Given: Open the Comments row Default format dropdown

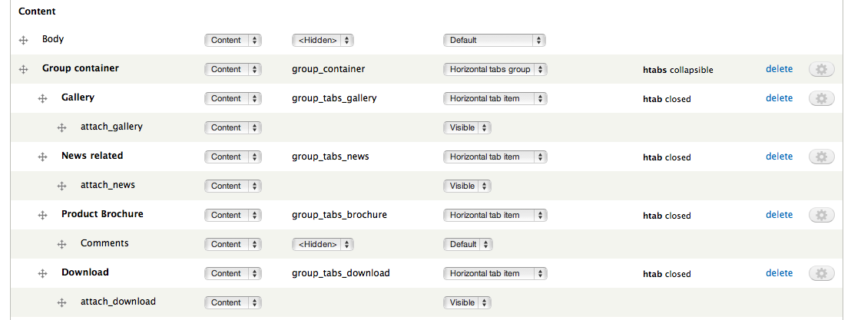Looking at the screenshot, I should 467,244.
